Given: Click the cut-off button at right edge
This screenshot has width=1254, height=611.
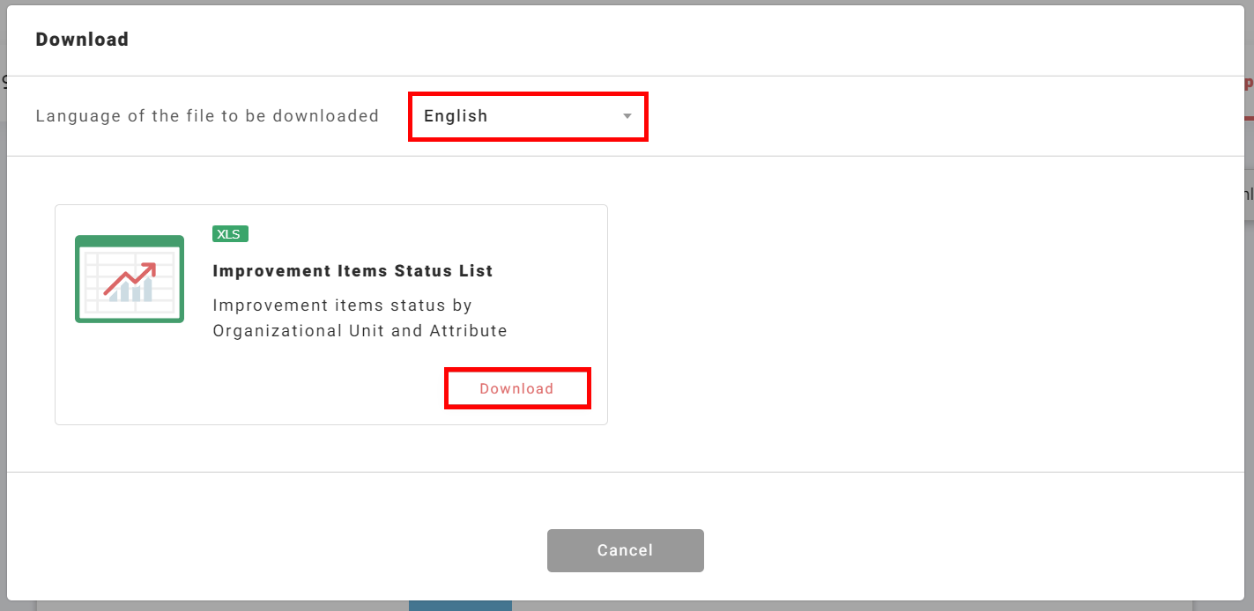Looking at the screenshot, I should (1248, 195).
